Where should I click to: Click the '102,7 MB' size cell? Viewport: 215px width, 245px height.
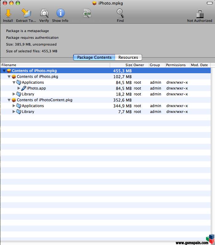122,77
